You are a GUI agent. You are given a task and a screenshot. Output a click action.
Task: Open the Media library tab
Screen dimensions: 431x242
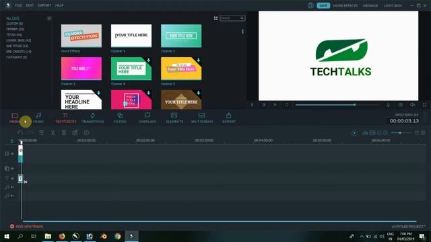(15, 118)
